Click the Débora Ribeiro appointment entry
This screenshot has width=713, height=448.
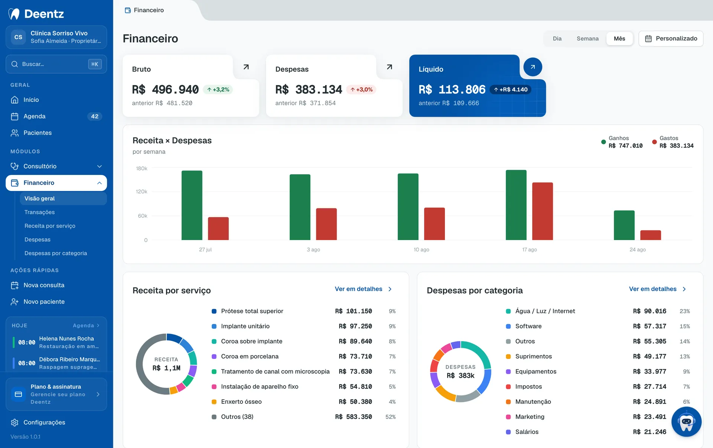[x=56, y=363]
